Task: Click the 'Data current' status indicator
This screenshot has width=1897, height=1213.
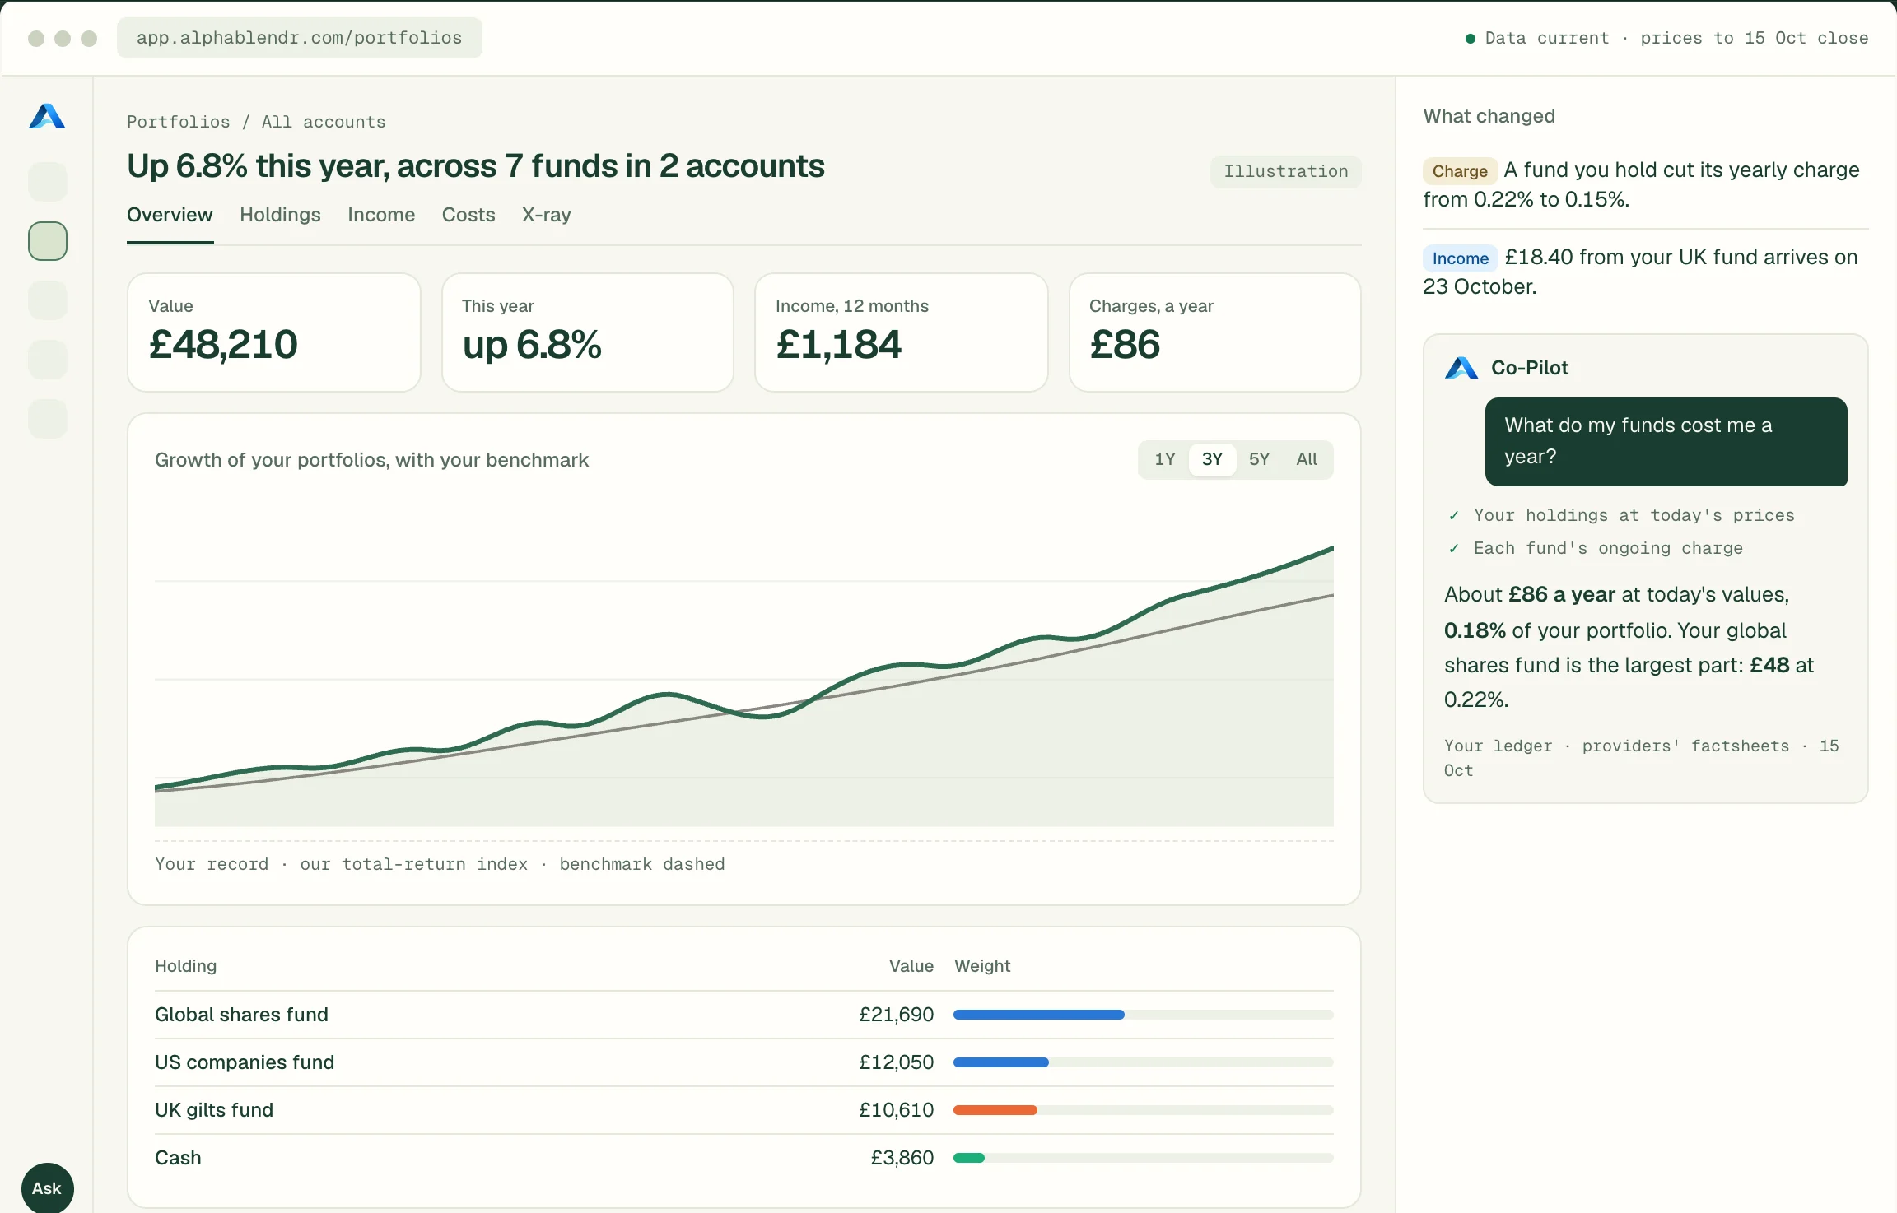Action: click(1666, 38)
